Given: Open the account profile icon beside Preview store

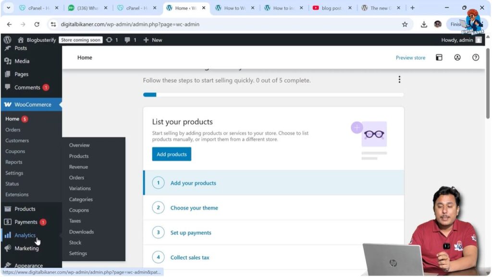Looking at the screenshot, I should point(457,57).
